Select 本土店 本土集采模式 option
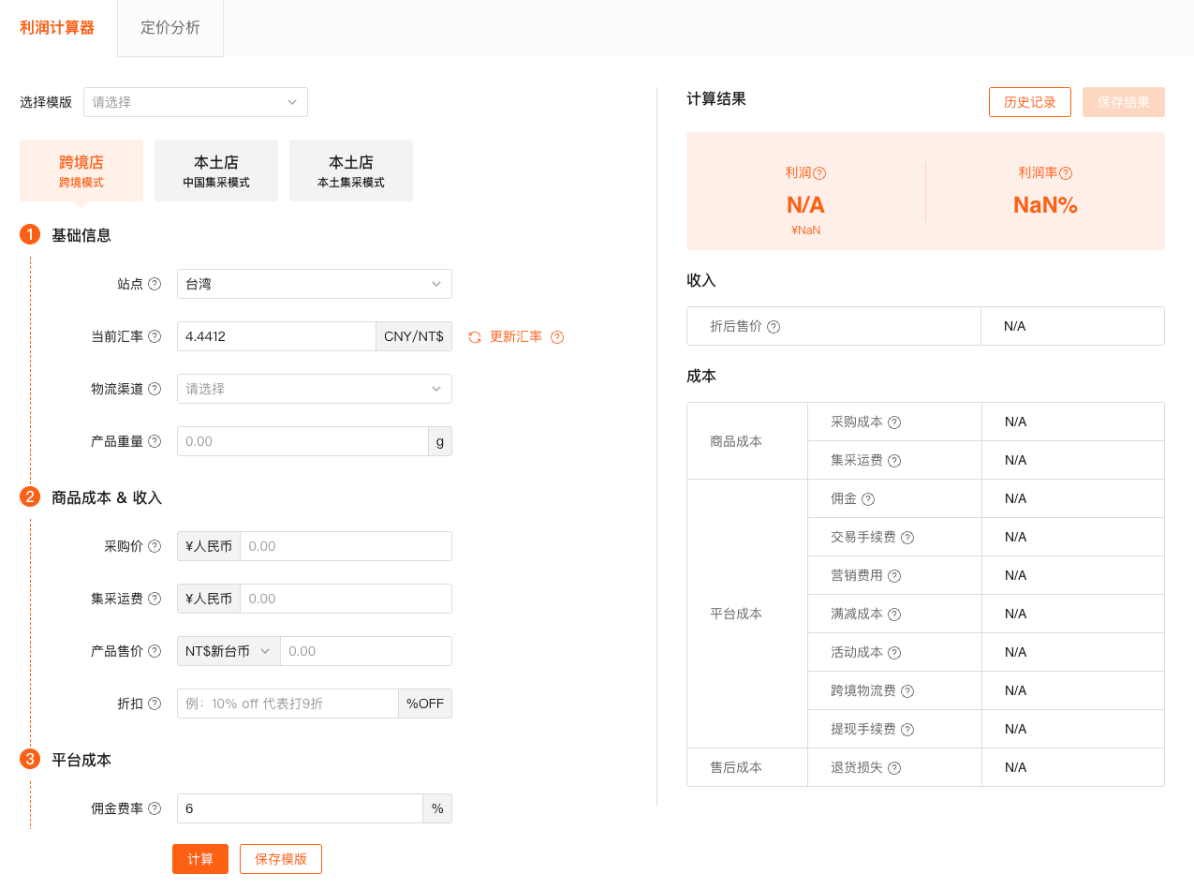Screen dimensions: 1194x889 (x=351, y=170)
